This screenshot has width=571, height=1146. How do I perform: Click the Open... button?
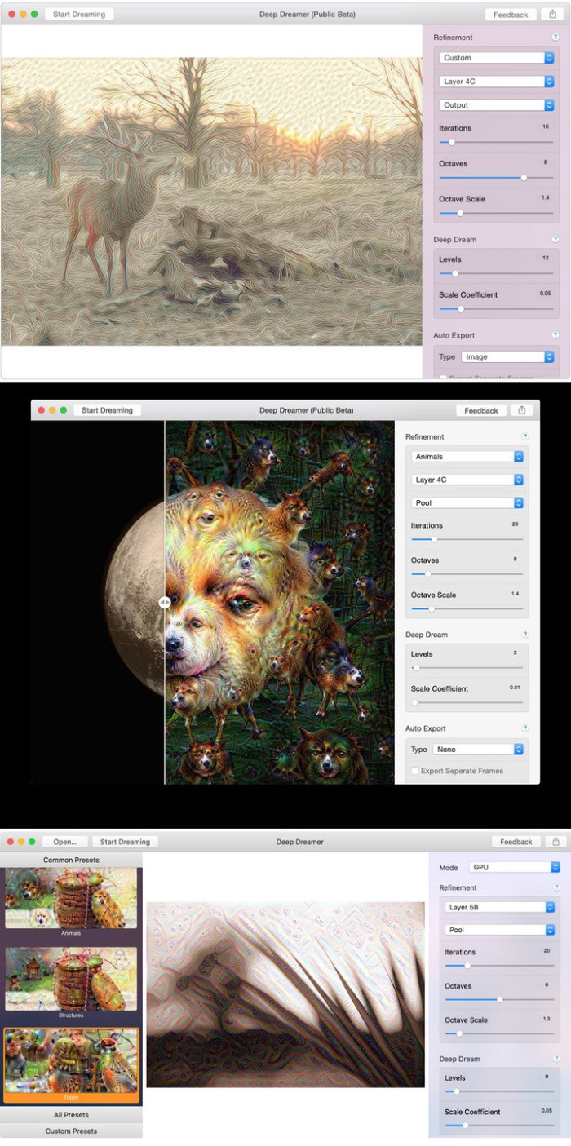(x=65, y=842)
